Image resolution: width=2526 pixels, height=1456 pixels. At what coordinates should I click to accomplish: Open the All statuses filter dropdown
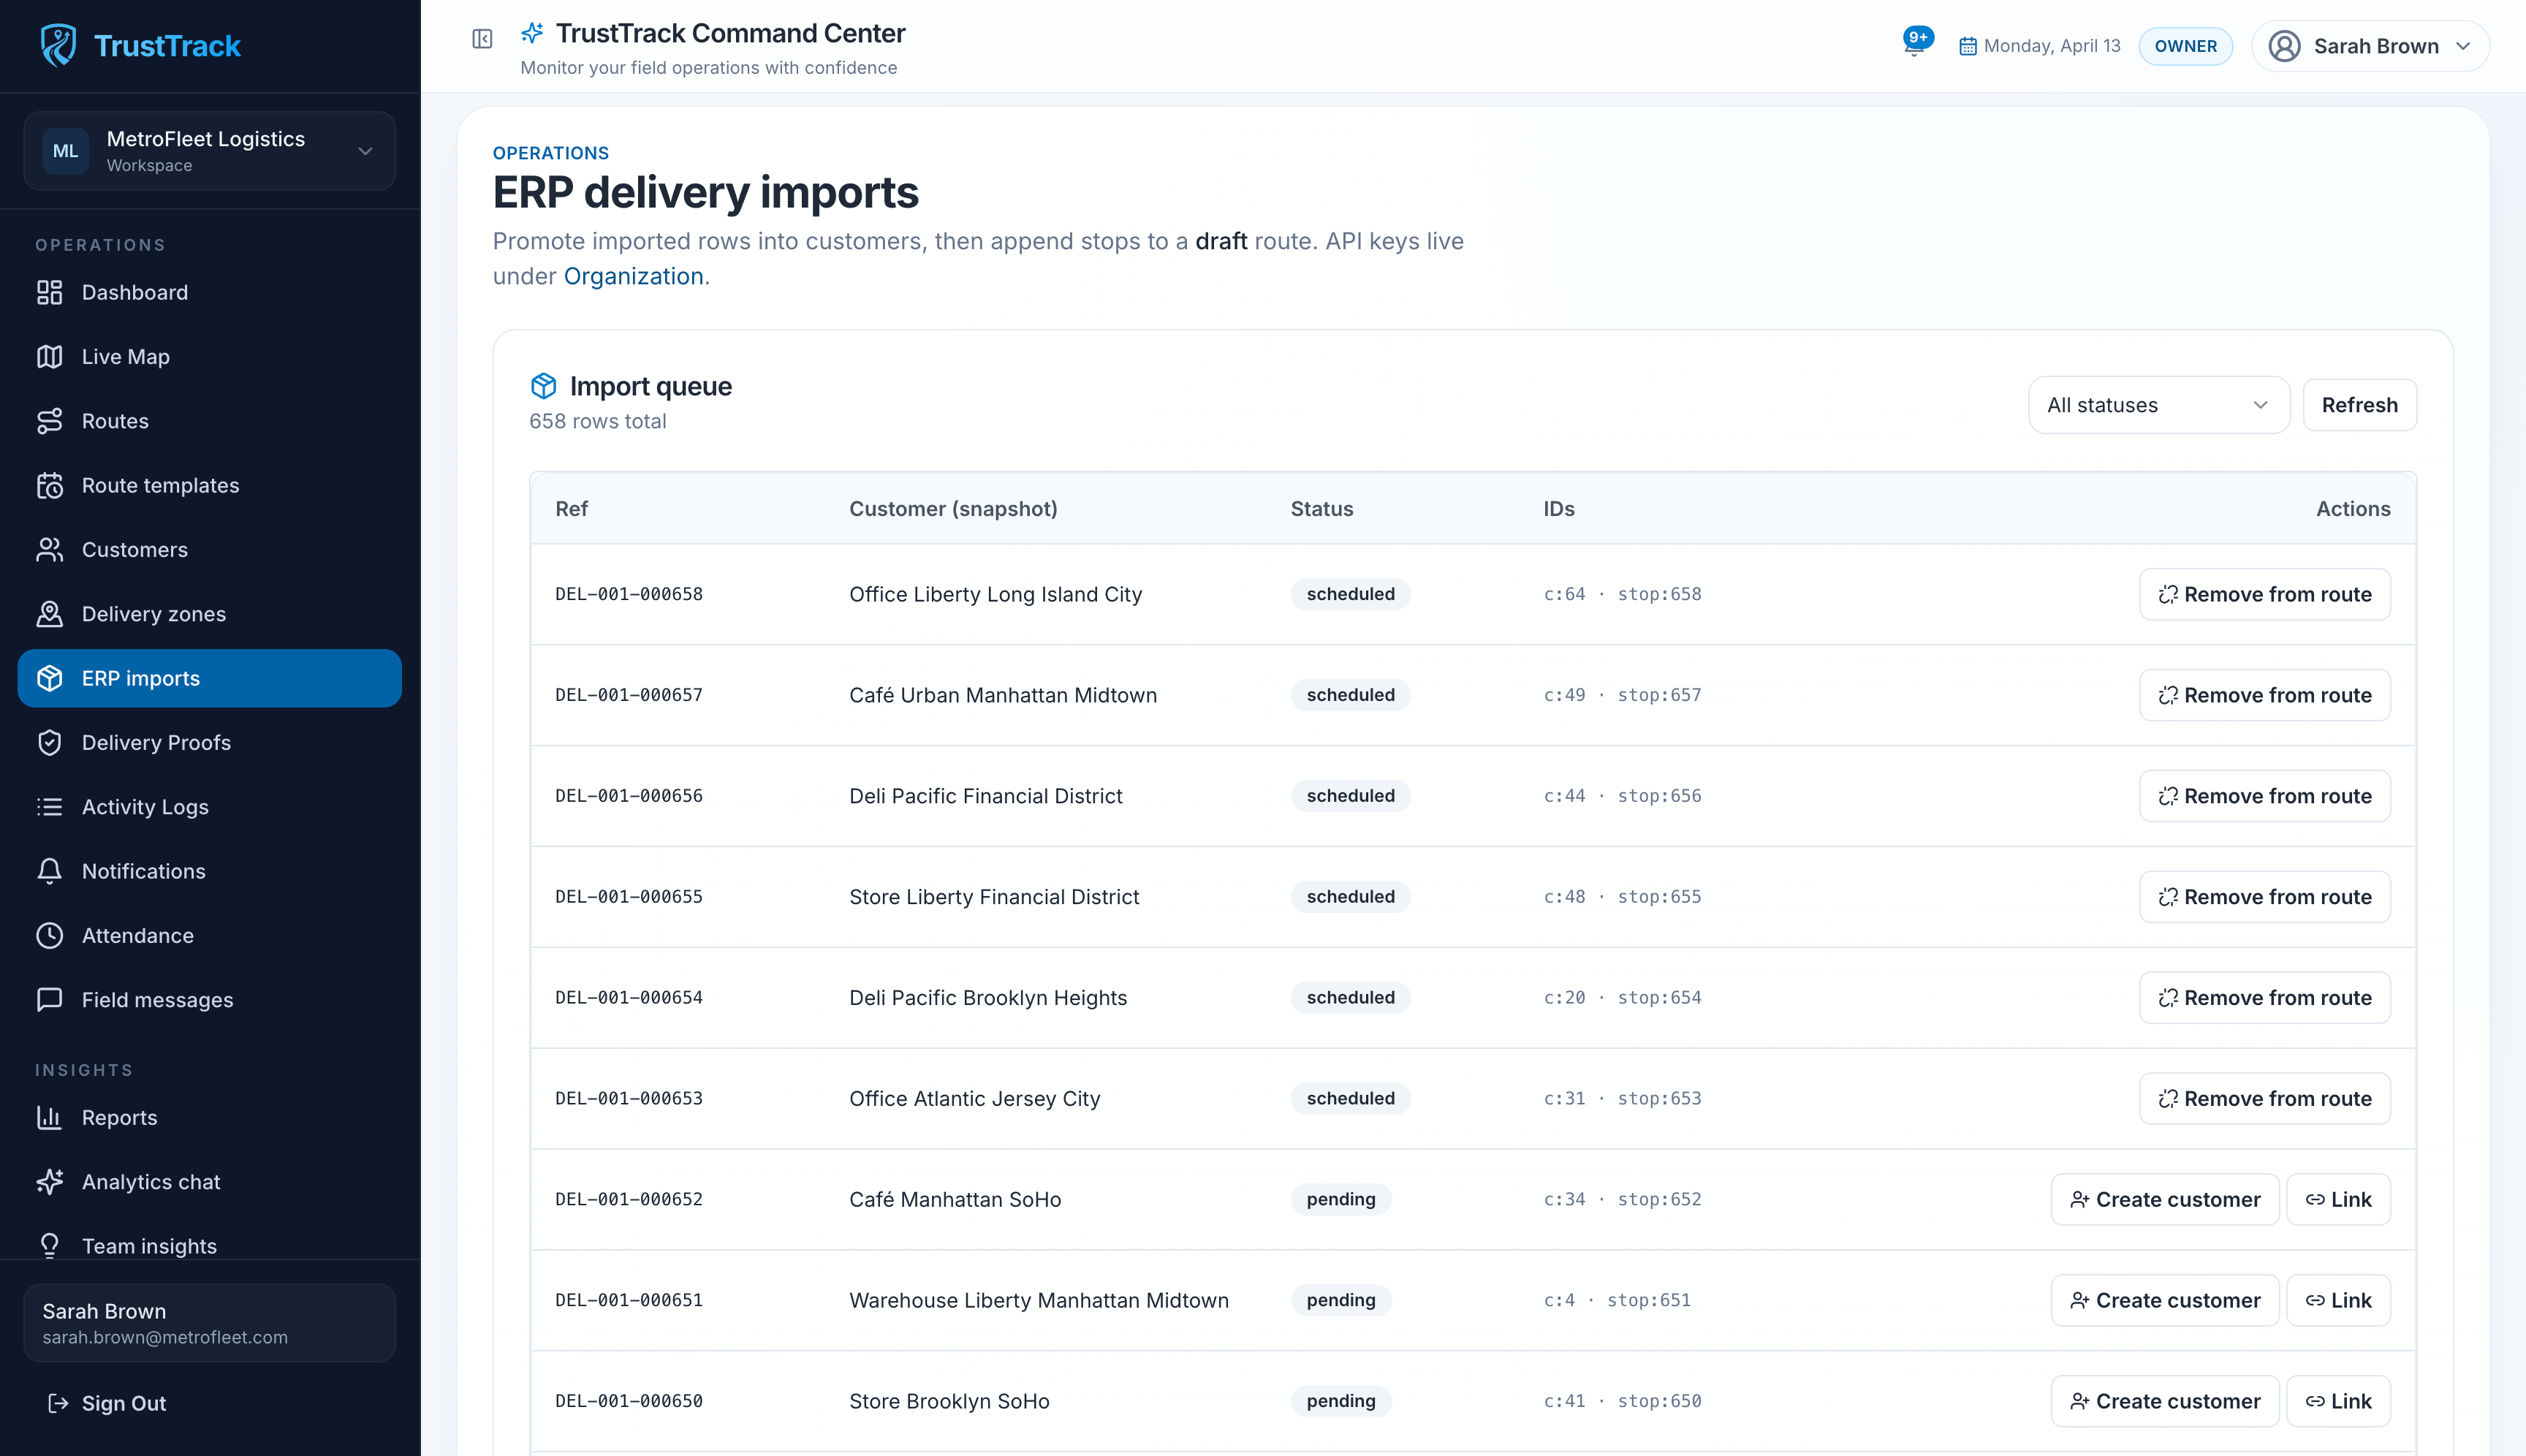2158,405
